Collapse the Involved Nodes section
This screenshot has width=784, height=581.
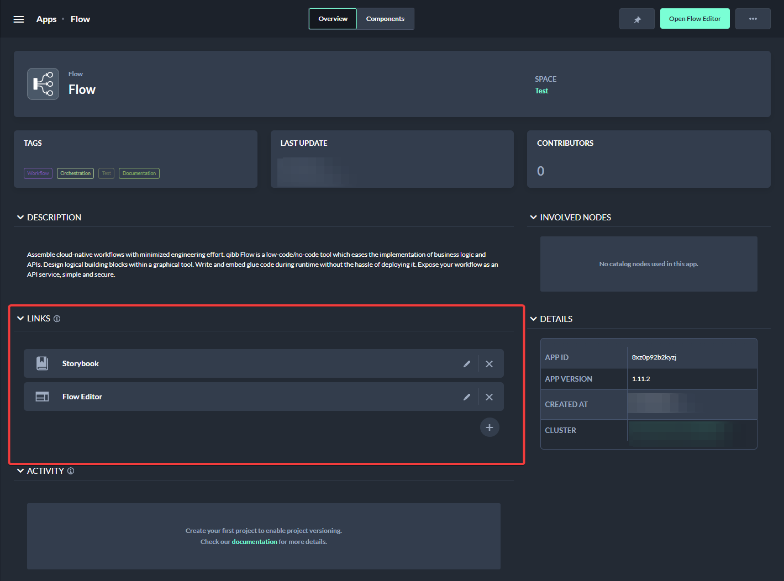(533, 218)
